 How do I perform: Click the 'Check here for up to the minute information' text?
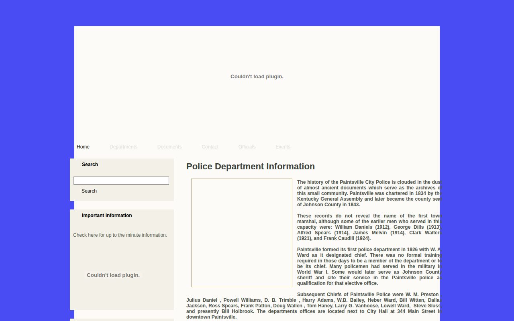[x=120, y=235]
